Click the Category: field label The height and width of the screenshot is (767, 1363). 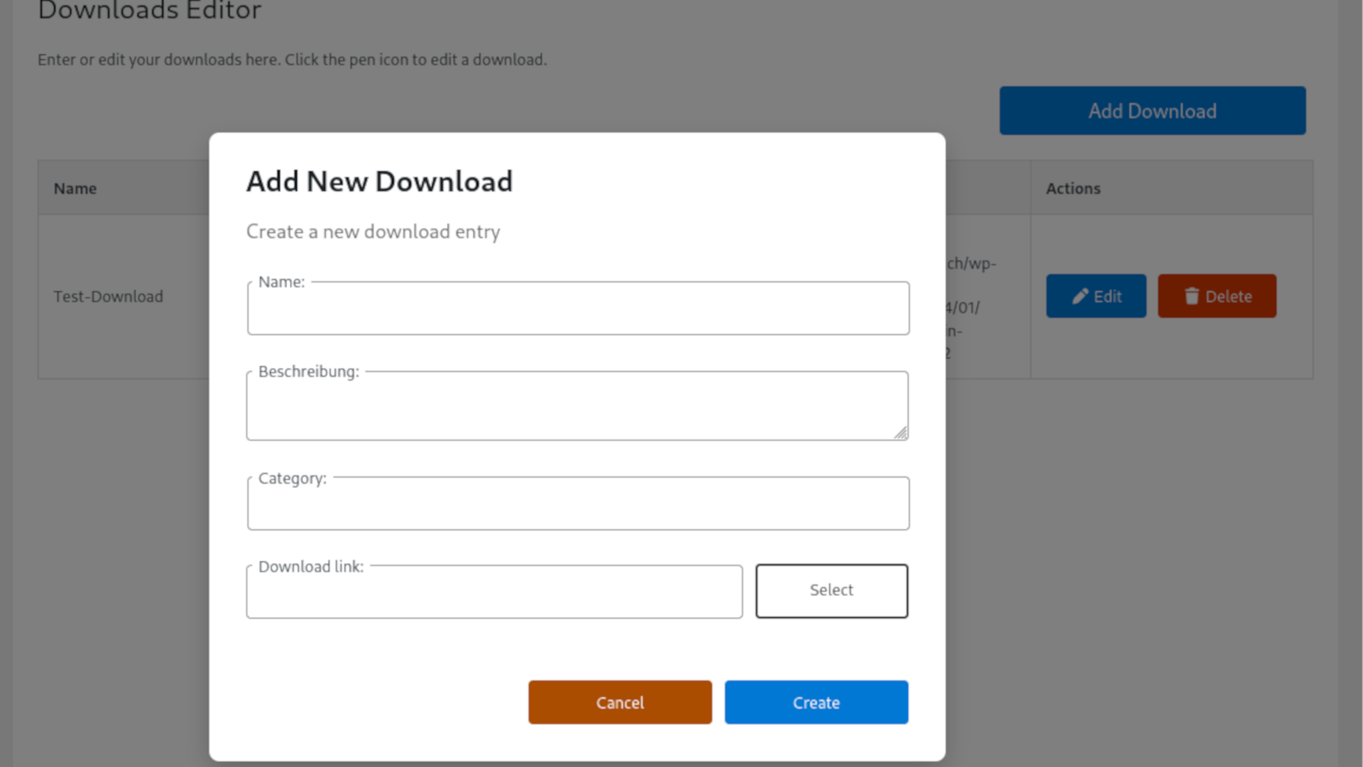coord(292,479)
